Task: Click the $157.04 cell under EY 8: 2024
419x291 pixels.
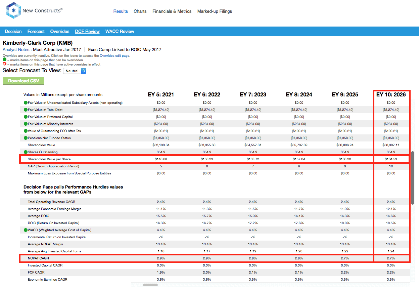Action: (x=299, y=159)
